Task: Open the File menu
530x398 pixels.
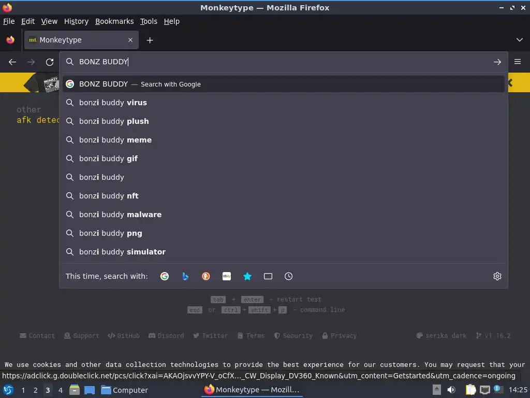Action: click(9, 21)
